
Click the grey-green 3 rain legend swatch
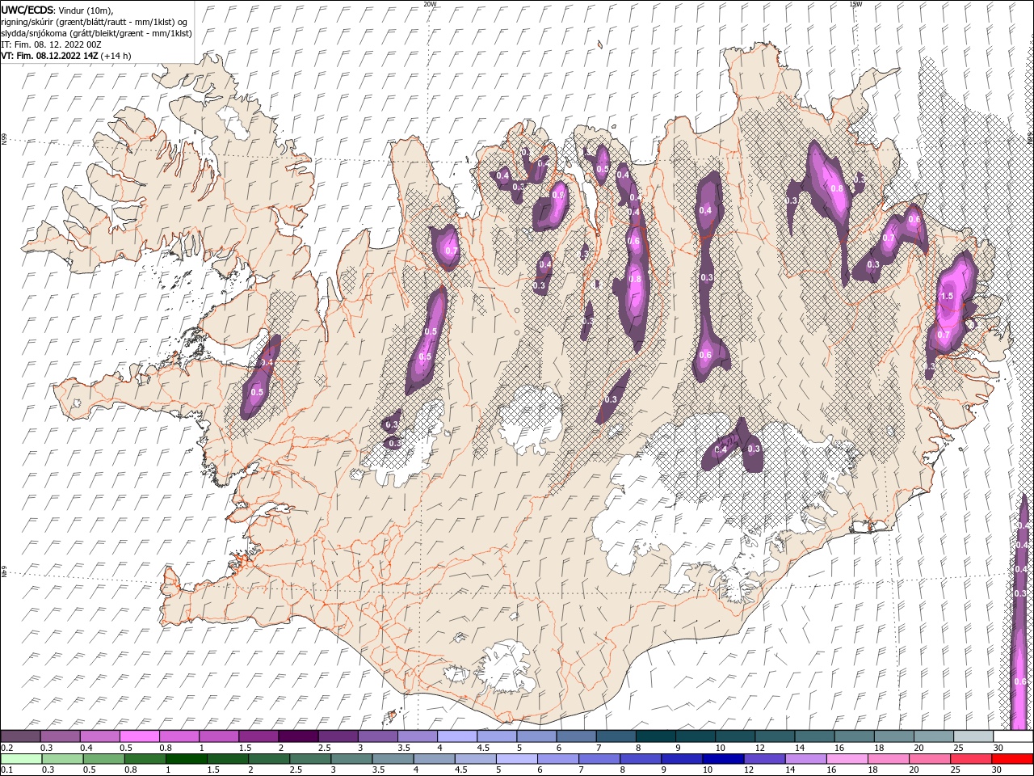tap(351, 758)
